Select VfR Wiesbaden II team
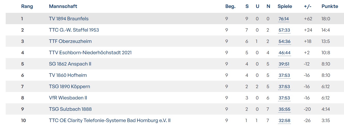This screenshot has height=129, width=344. click(68, 98)
